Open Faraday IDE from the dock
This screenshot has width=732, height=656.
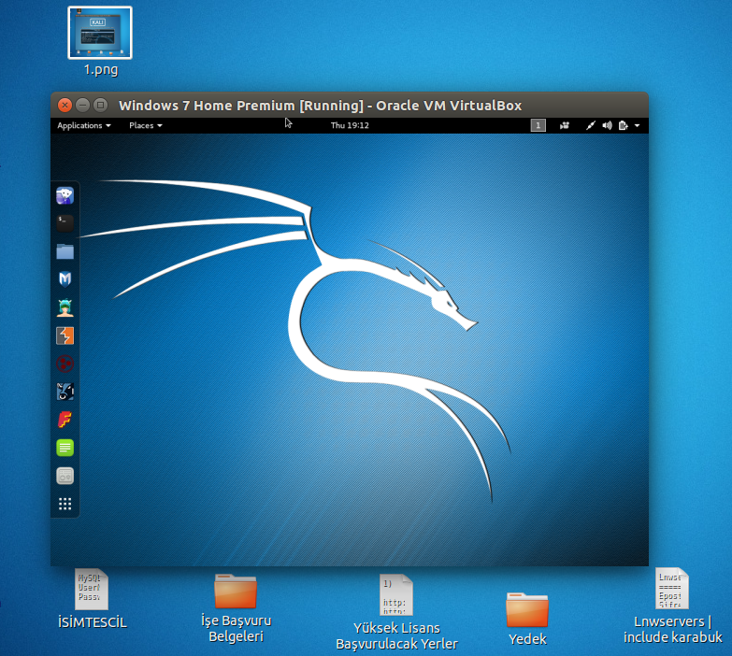click(65, 420)
